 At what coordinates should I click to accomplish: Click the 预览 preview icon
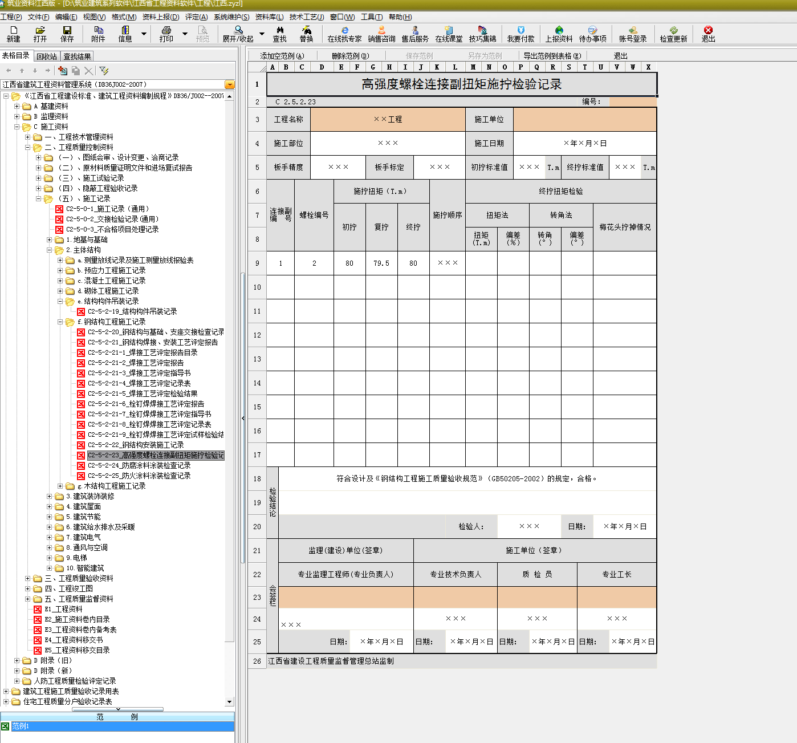point(202,34)
